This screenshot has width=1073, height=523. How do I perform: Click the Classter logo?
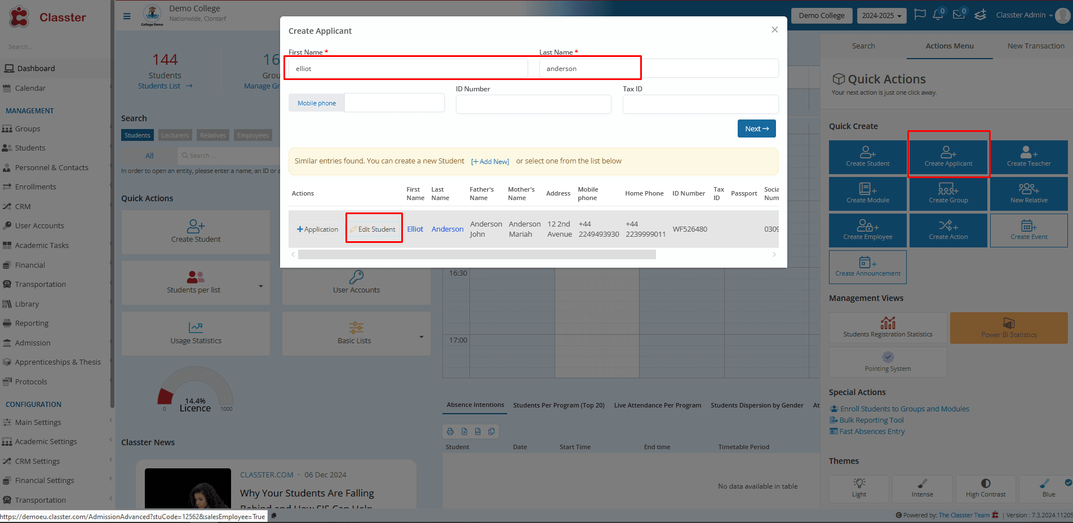(x=47, y=17)
